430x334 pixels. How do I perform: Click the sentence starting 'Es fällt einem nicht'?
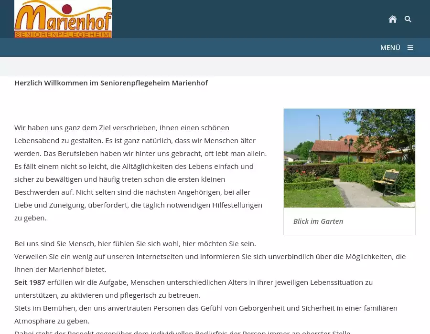pos(134,167)
